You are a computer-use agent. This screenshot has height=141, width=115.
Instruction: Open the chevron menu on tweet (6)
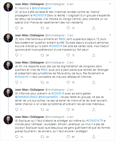[110, 117]
